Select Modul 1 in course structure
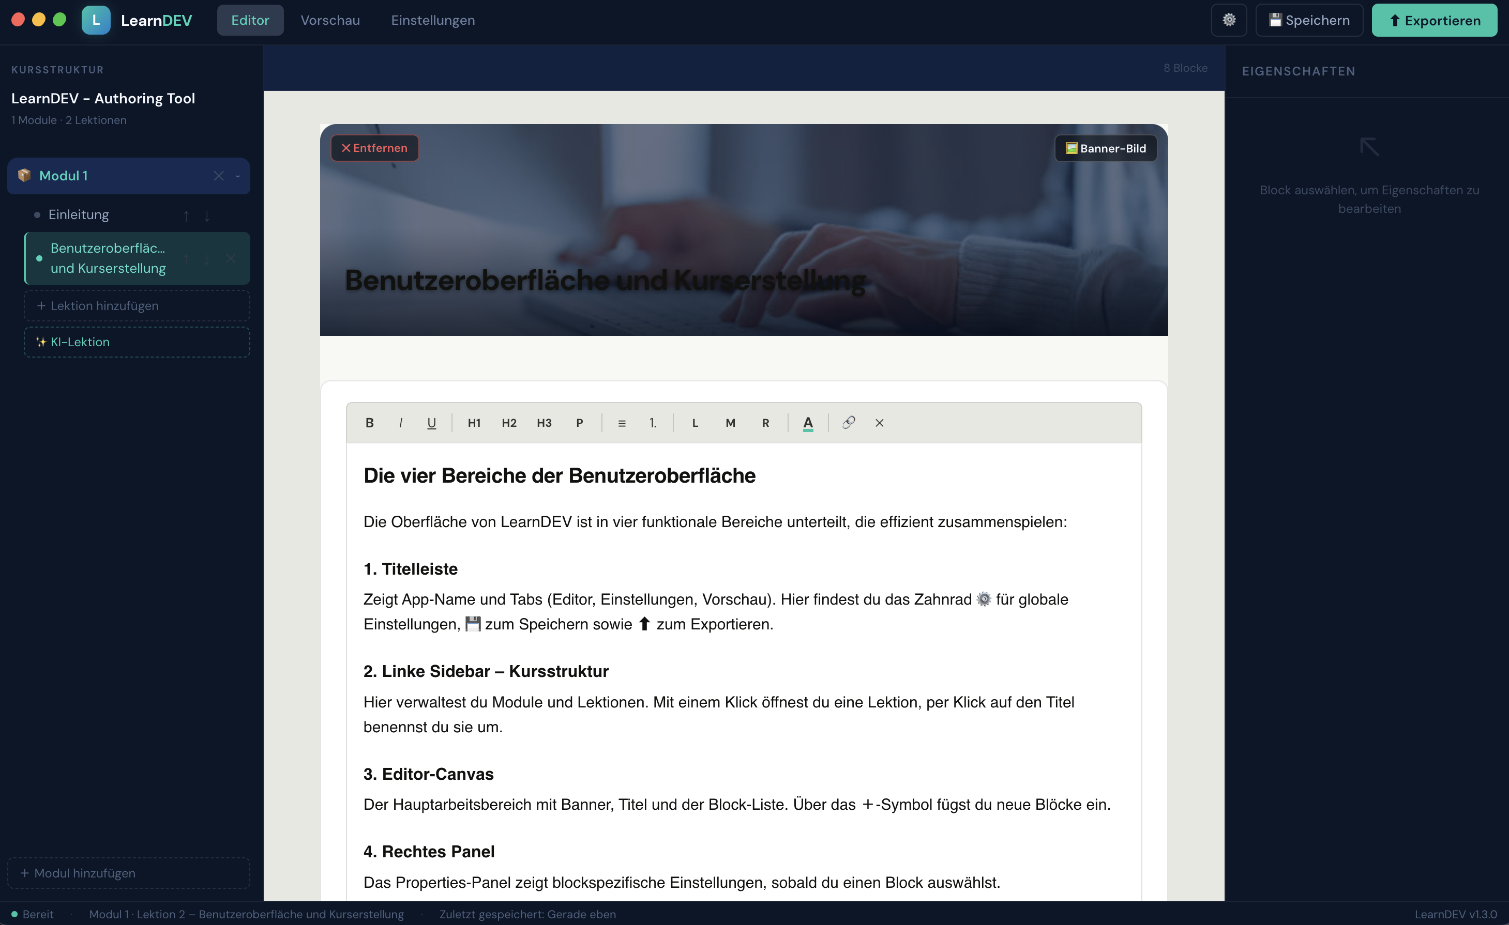The image size is (1509, 925). point(129,176)
